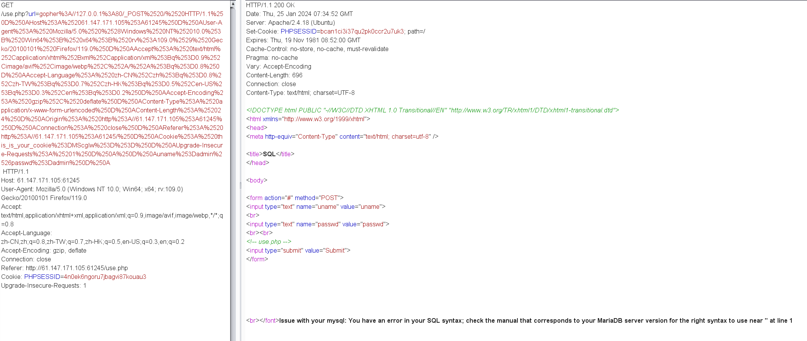Click the '<title>SQL</title>' line
The height and width of the screenshot is (341, 807).
pyautogui.click(x=270, y=154)
